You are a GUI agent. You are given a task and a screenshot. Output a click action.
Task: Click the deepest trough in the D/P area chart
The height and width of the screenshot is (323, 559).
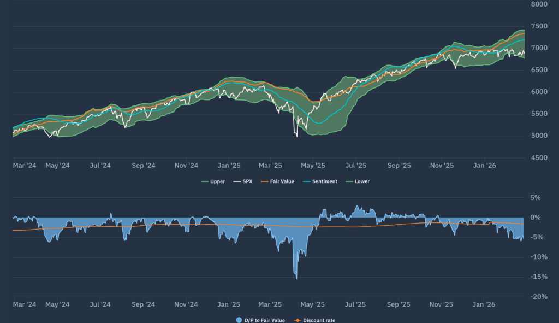296,279
